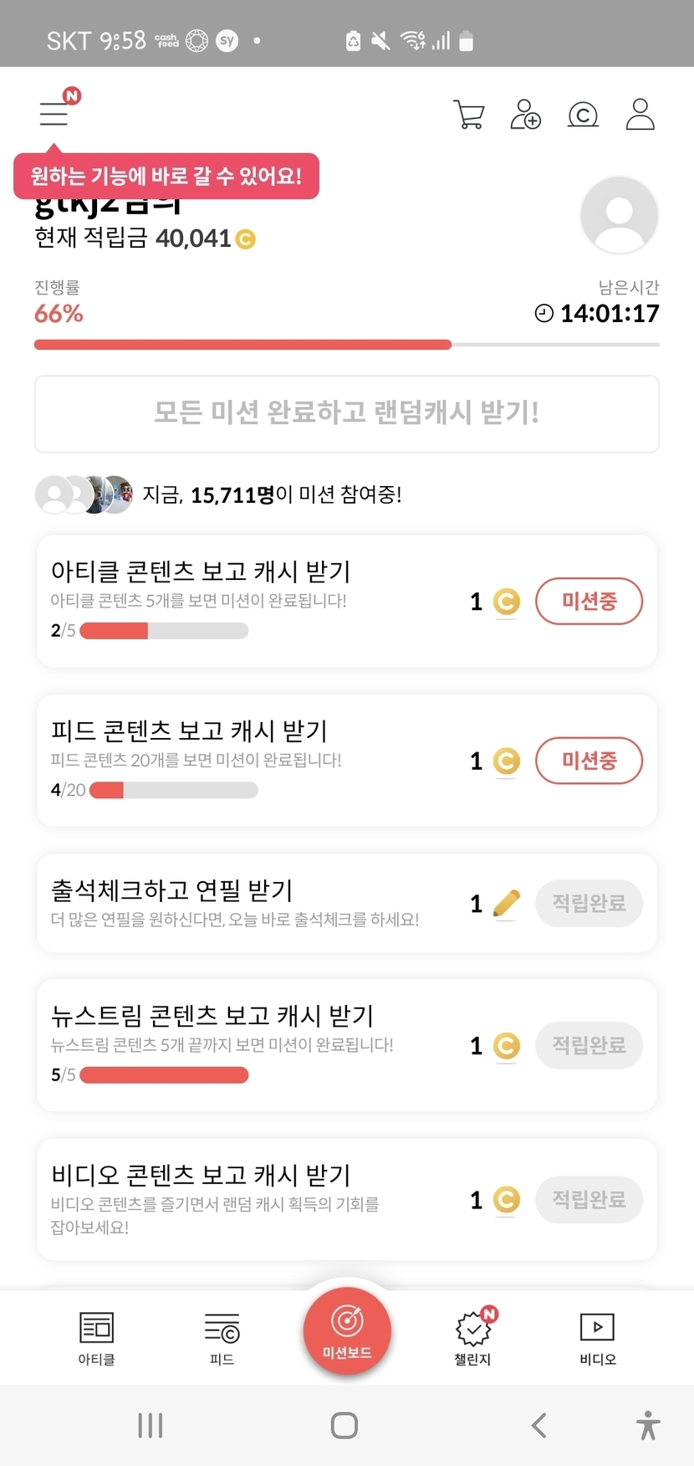Screen dimensions: 694x1466
Task: Open the 비디오 tab
Action: pos(597,1338)
